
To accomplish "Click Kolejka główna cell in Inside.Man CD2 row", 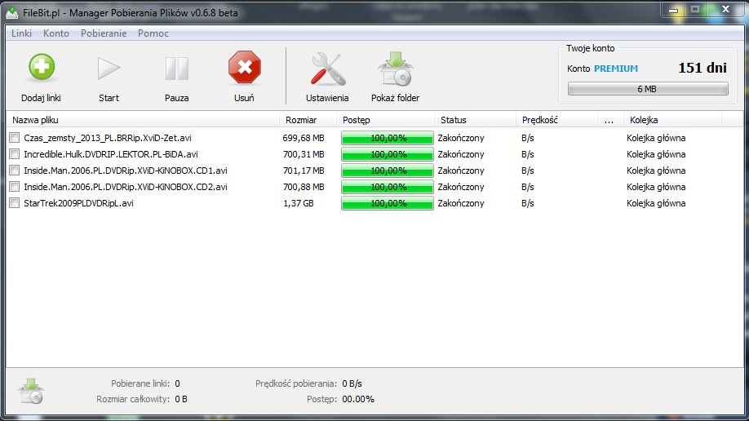I will pos(656,186).
